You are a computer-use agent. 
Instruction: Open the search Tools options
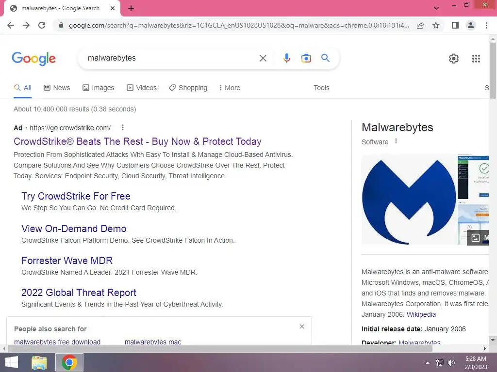click(x=321, y=88)
